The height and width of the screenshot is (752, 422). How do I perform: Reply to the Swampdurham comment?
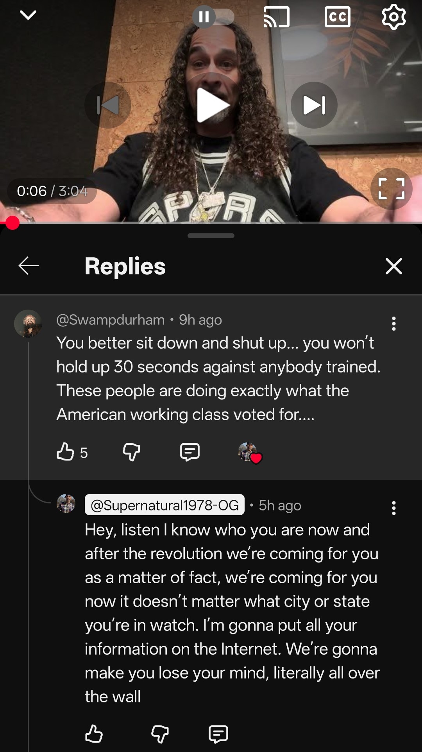pyautogui.click(x=190, y=452)
